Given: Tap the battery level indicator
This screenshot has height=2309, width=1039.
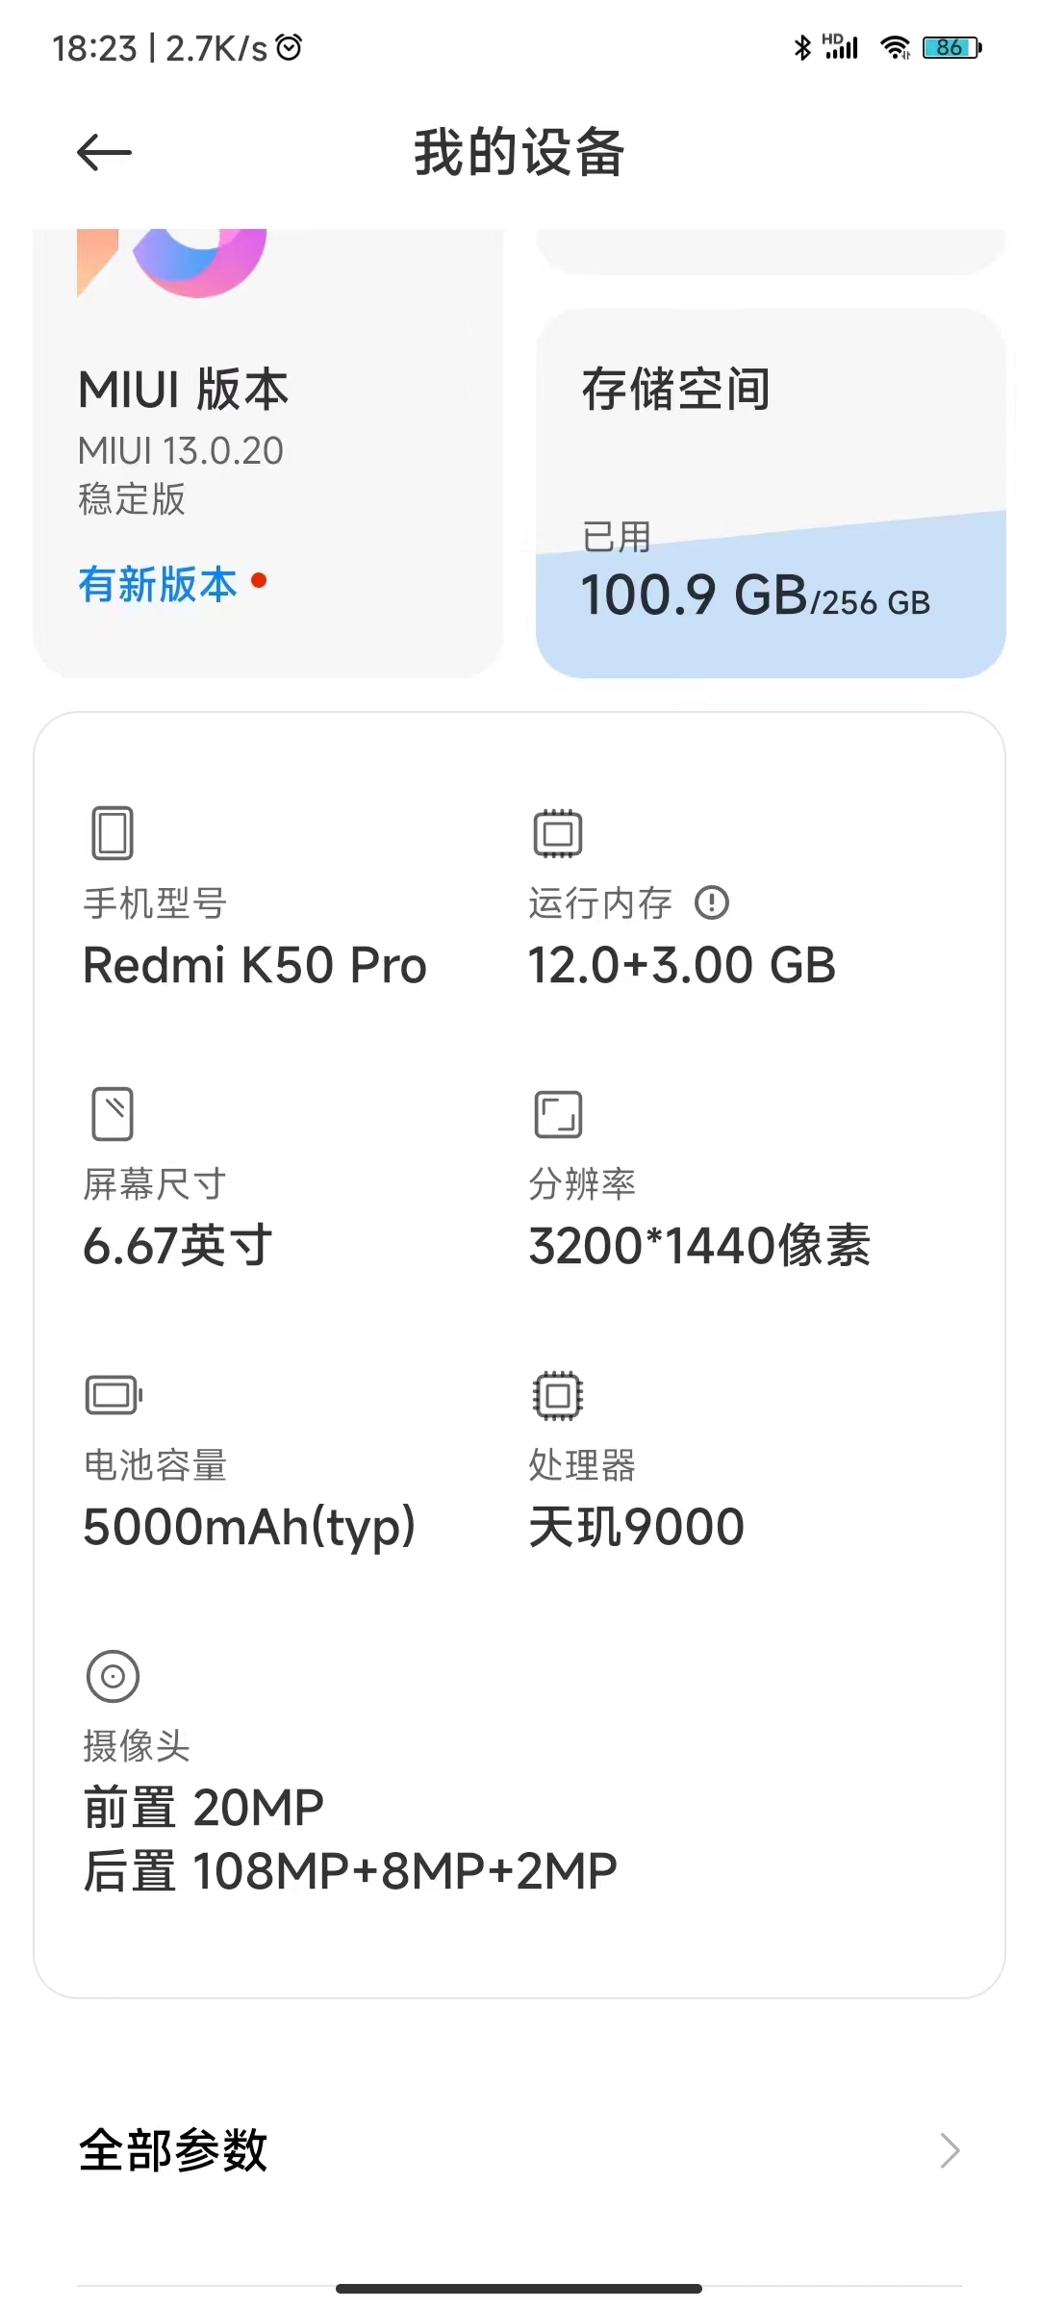Looking at the screenshot, I should coord(950,47).
